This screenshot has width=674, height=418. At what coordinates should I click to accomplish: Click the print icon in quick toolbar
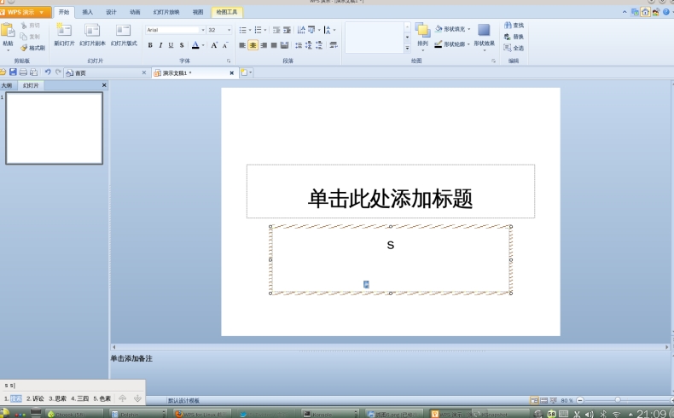tap(23, 73)
